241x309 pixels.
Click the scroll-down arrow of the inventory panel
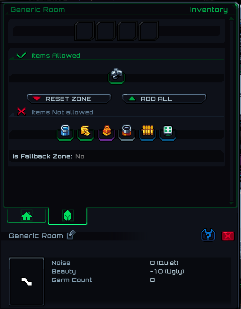point(231,203)
